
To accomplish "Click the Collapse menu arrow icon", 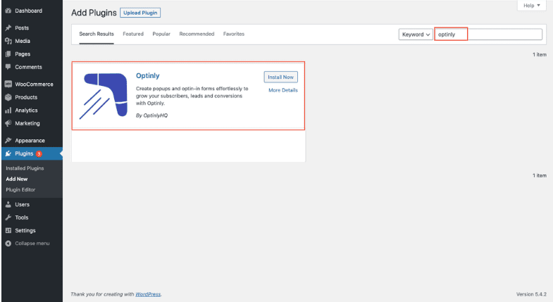I will coord(8,244).
